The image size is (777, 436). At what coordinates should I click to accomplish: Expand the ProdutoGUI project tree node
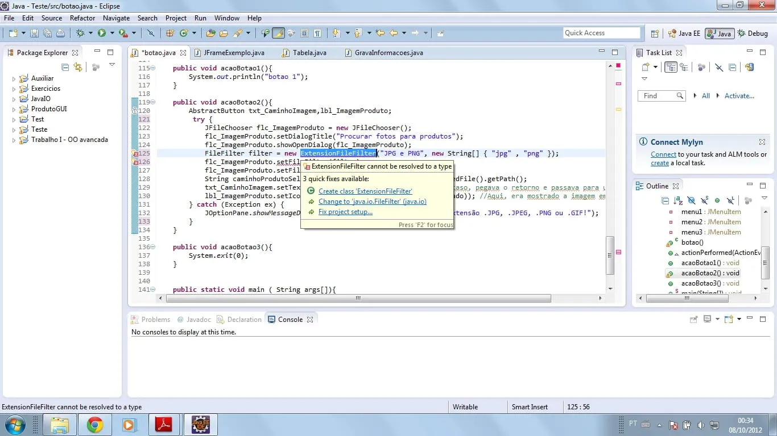[14, 109]
